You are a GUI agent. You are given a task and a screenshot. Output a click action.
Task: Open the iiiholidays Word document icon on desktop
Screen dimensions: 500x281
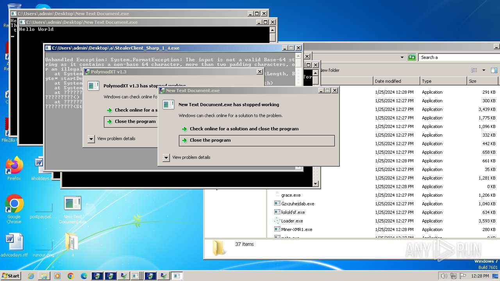40,169
